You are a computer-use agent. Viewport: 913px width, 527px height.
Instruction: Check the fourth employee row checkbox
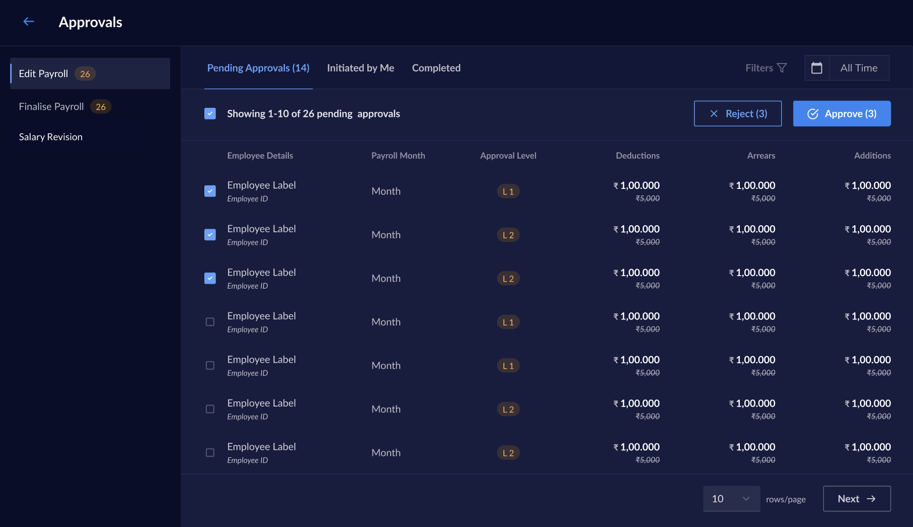(210, 322)
